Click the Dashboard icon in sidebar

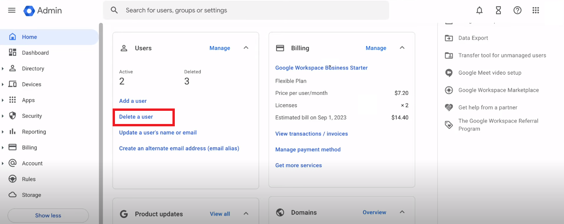tap(13, 53)
